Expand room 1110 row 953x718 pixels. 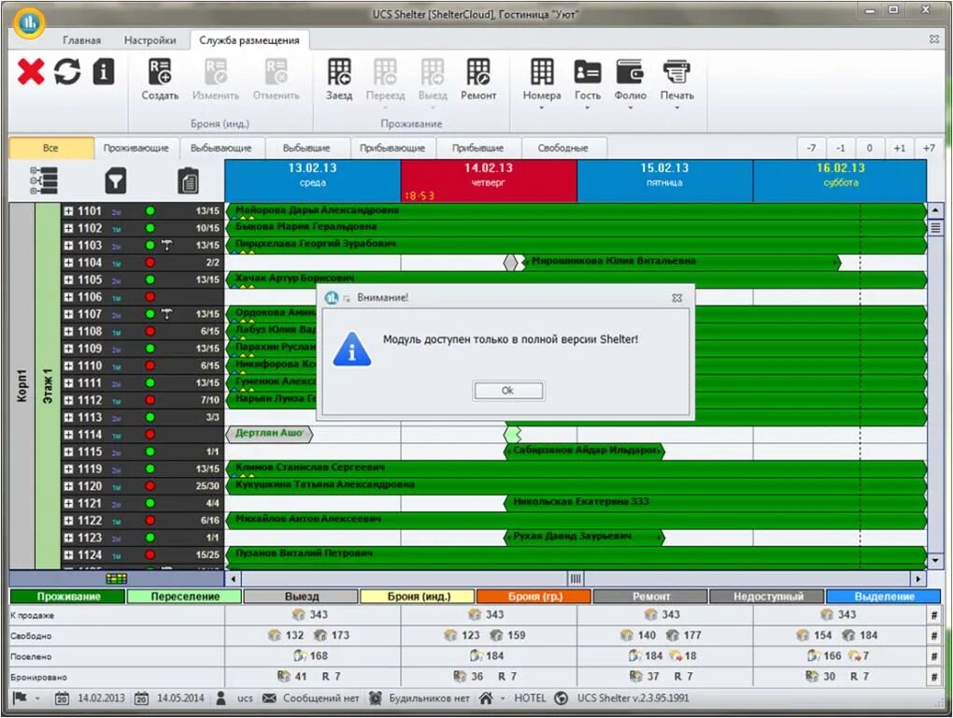(x=69, y=366)
